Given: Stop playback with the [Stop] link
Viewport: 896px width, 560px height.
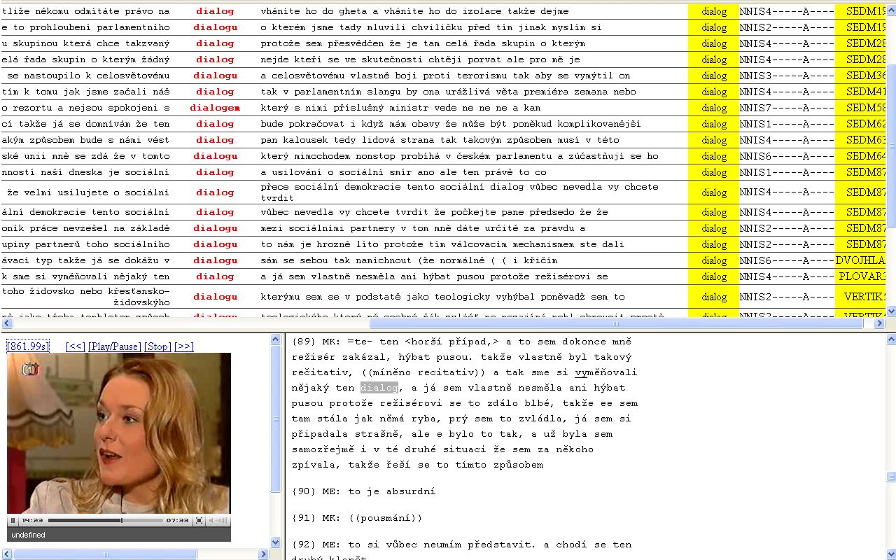Looking at the screenshot, I should (157, 346).
